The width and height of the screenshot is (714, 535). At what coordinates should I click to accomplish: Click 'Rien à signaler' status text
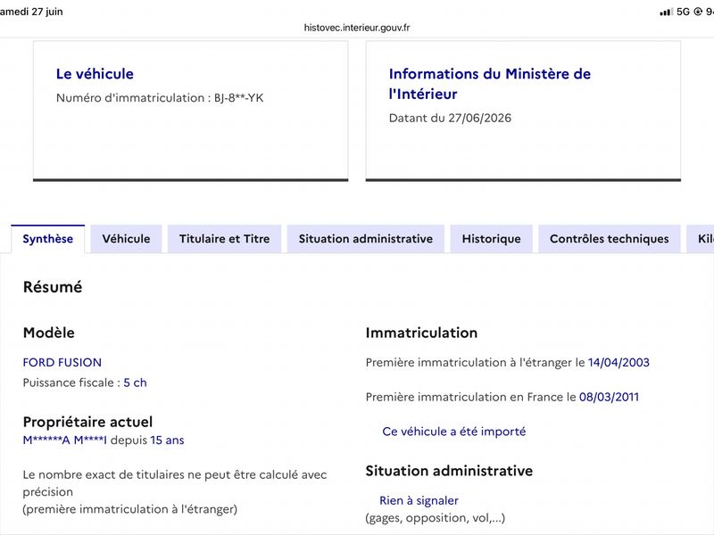pos(419,500)
